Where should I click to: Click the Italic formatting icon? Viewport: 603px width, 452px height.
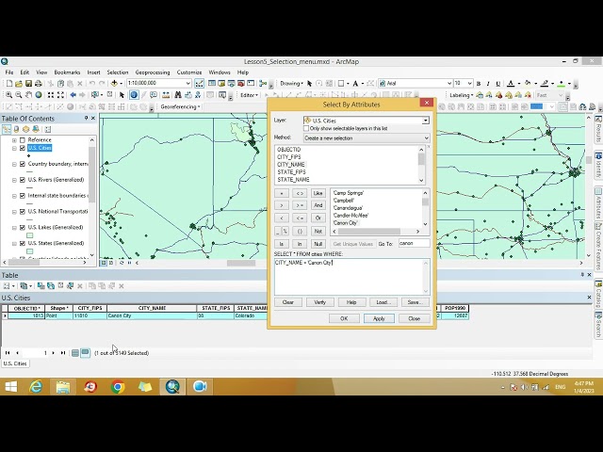coord(488,84)
